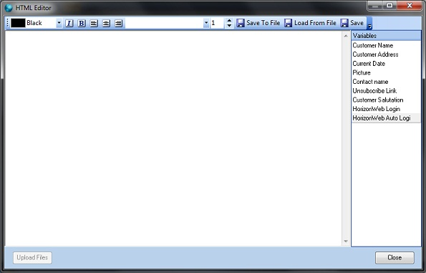Increase font size with up arrow

pos(229,21)
